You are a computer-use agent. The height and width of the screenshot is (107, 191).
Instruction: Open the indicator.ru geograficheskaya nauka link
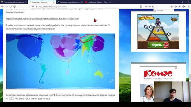(42, 19)
